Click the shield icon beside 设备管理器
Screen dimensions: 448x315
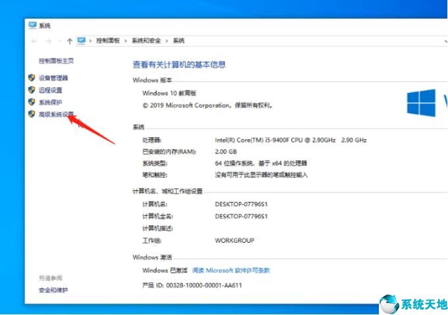[x=32, y=77]
